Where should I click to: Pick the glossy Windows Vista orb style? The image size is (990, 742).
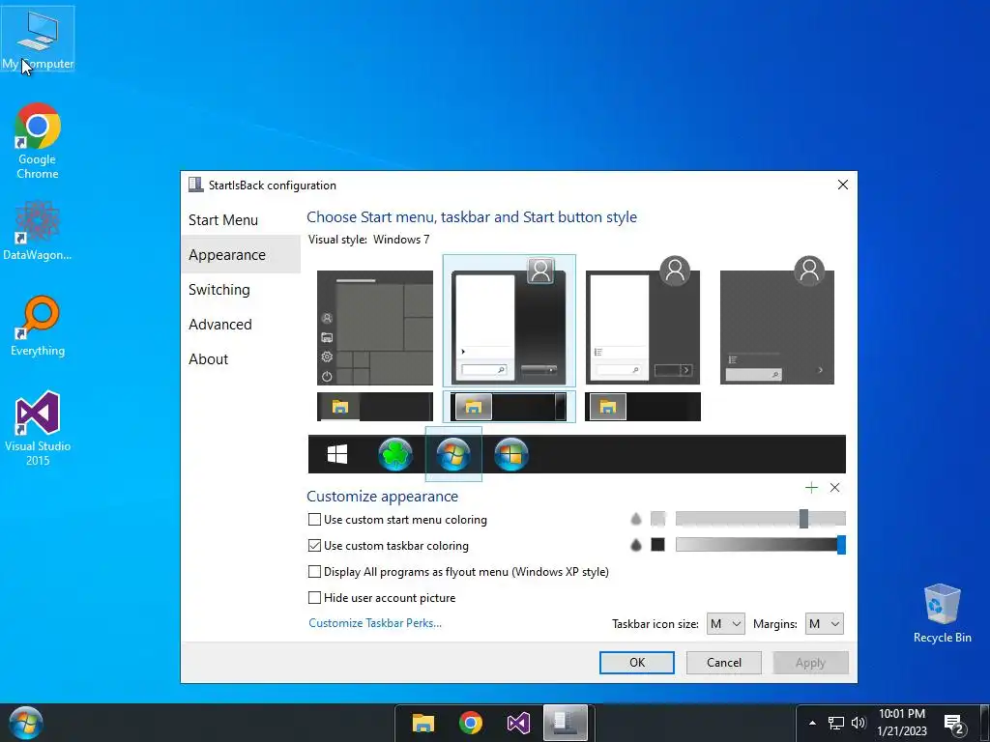511,454
